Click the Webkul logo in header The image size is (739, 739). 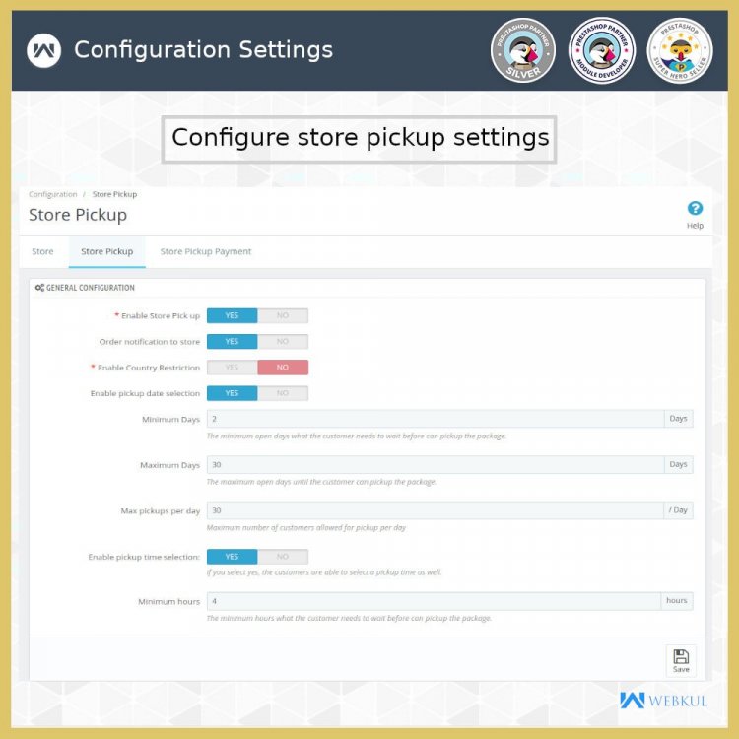click(x=43, y=50)
